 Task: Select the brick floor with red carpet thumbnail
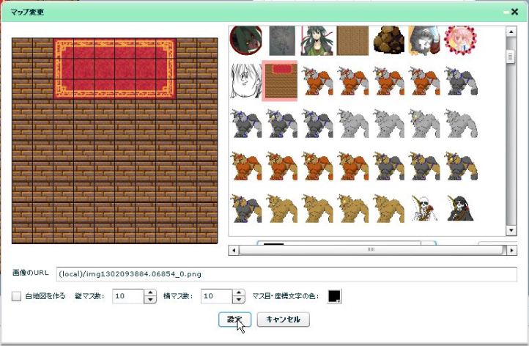click(x=280, y=81)
